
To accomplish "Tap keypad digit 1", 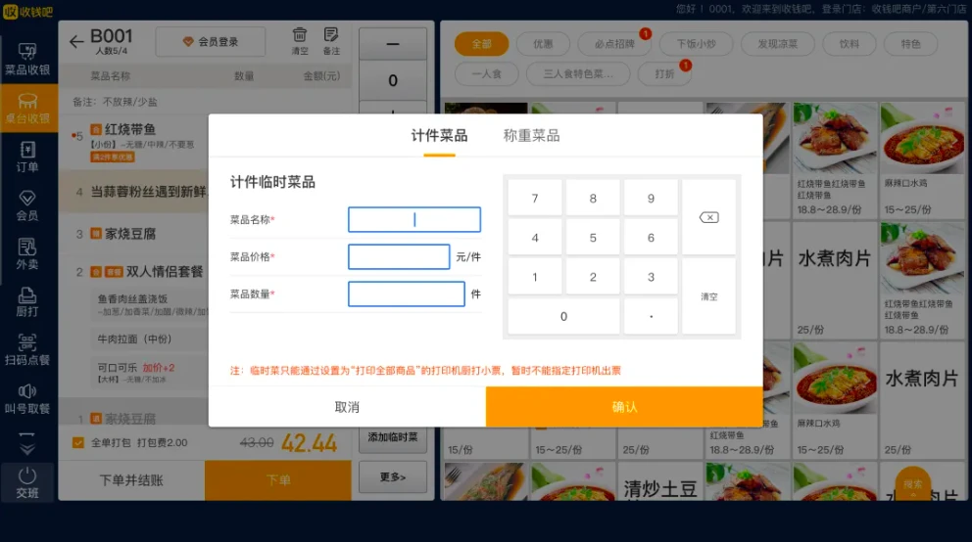I will coord(534,277).
